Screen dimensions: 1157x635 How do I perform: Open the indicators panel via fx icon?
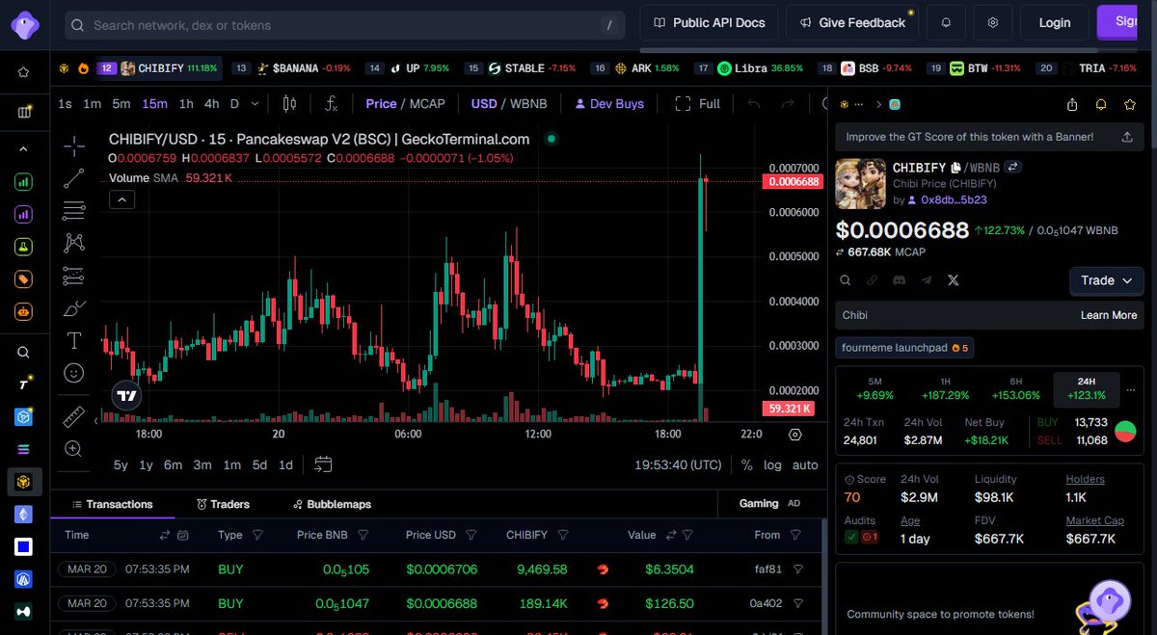(331, 102)
